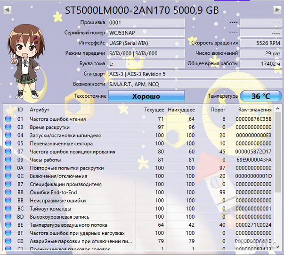Click the Атрибут column header
This screenshot has width=284, height=255.
[40, 110]
